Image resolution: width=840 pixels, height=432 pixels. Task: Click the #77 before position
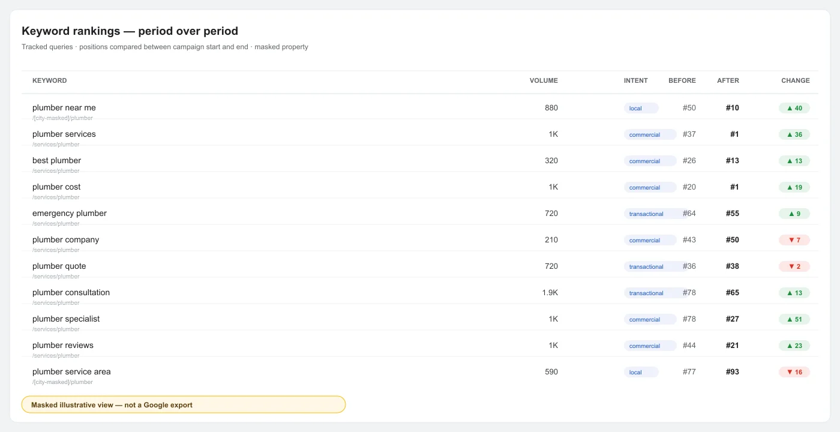(689, 372)
